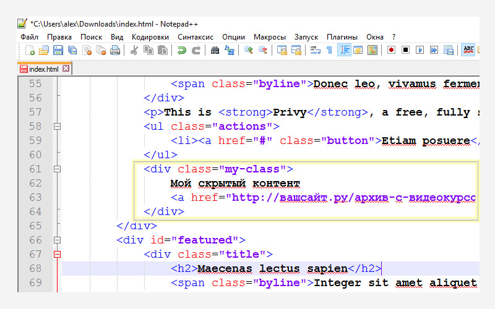This screenshot has height=309, width=495.
Task: Save the file with the Save icon
Action: click(x=58, y=50)
